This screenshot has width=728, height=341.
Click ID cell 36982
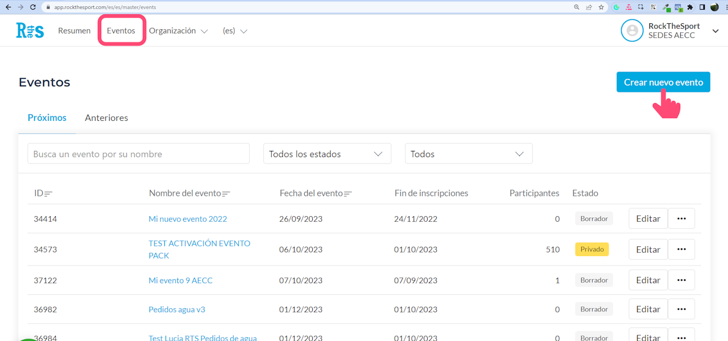(x=45, y=310)
